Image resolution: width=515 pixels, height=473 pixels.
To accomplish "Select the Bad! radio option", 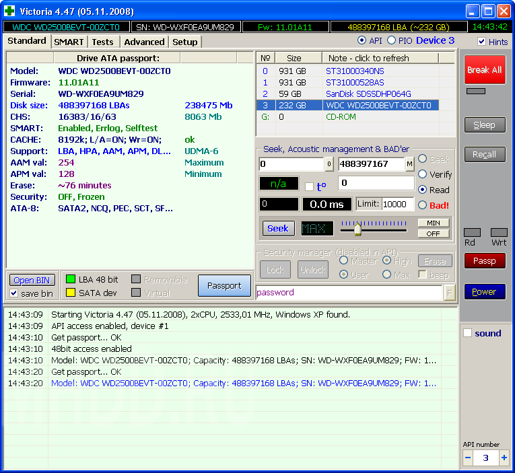I will click(422, 205).
